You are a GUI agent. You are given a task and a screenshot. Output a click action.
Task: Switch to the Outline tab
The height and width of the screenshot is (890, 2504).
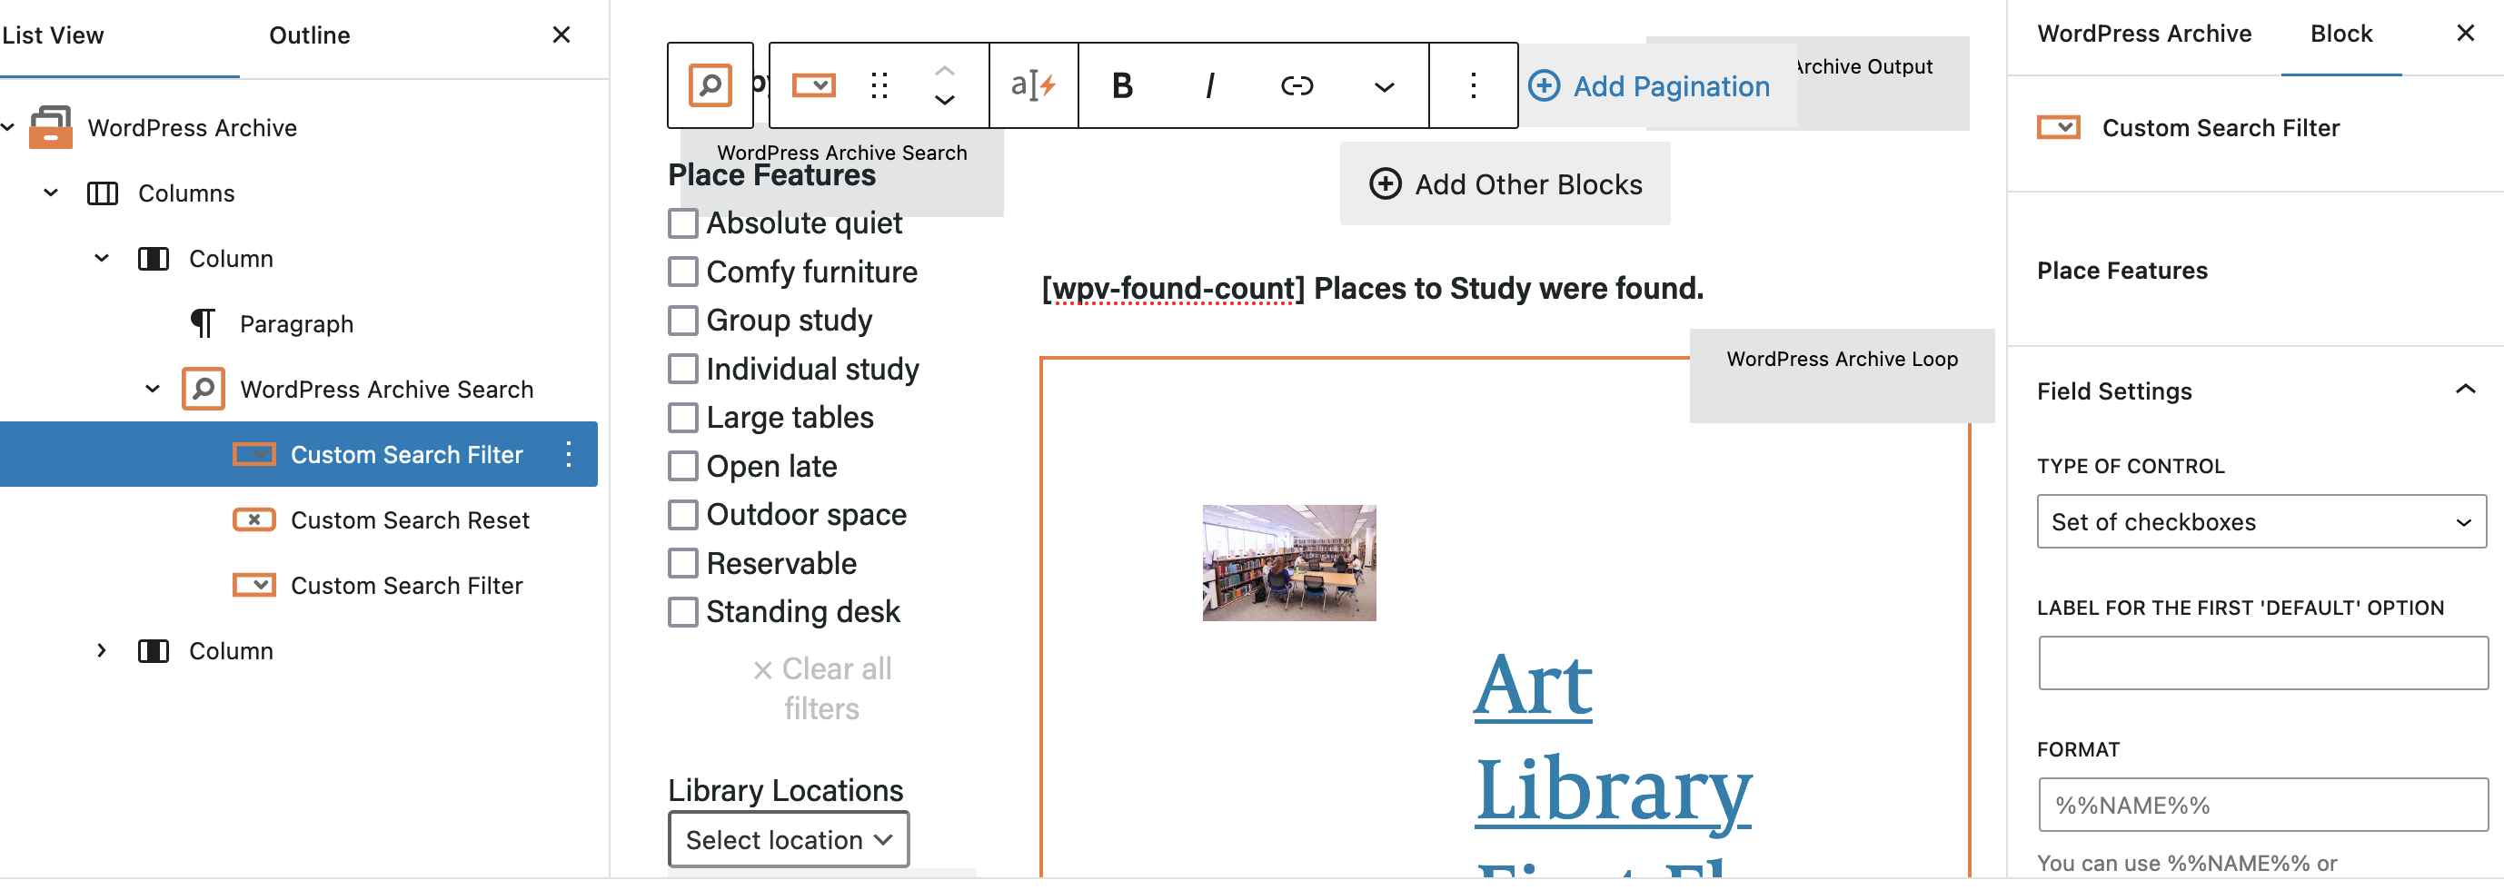(x=309, y=35)
